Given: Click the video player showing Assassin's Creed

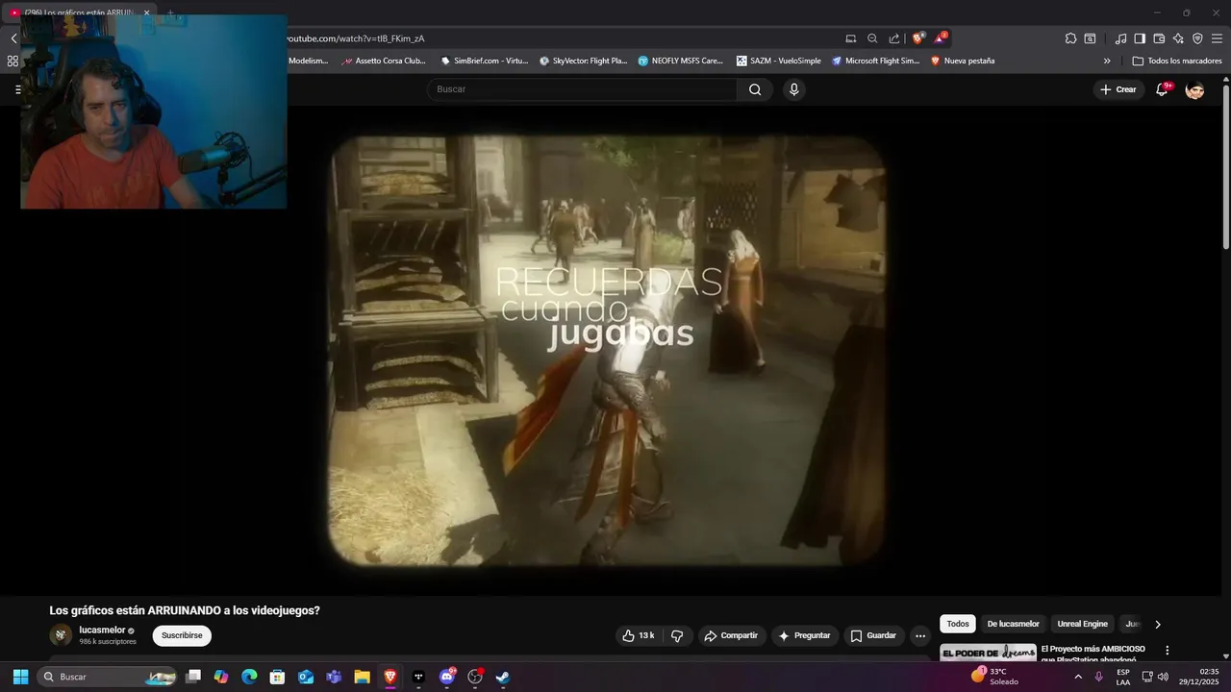Looking at the screenshot, I should (x=607, y=351).
